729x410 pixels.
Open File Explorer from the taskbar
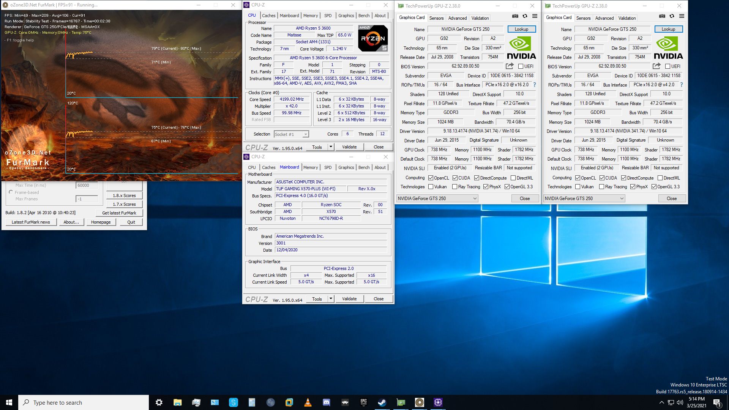177,402
